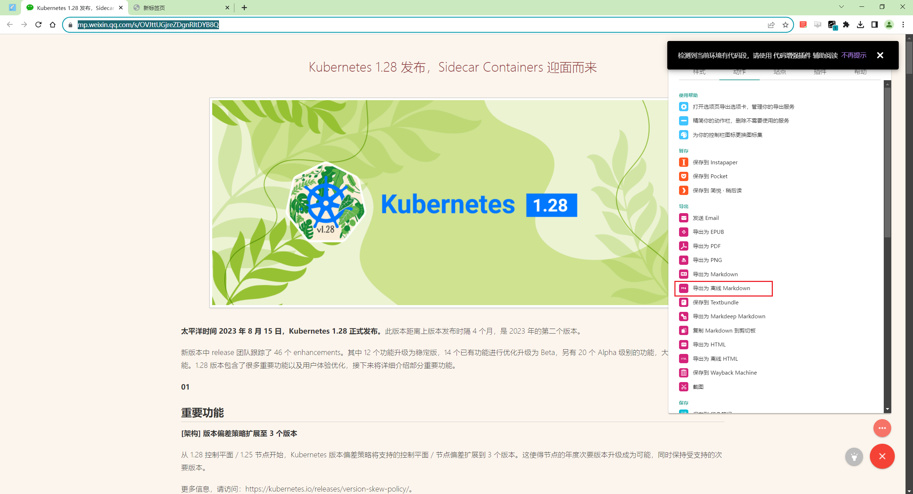Click the Markdeep Markdown icon
The width and height of the screenshot is (913, 494).
(x=683, y=316)
